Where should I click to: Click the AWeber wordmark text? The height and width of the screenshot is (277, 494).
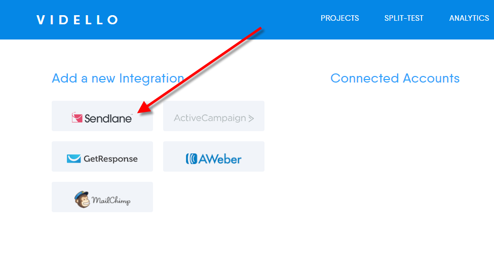click(x=220, y=159)
